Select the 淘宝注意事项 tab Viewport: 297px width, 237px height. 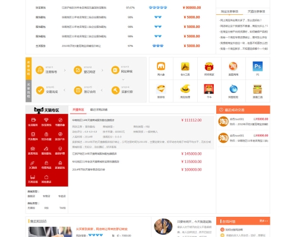tap(229, 11)
